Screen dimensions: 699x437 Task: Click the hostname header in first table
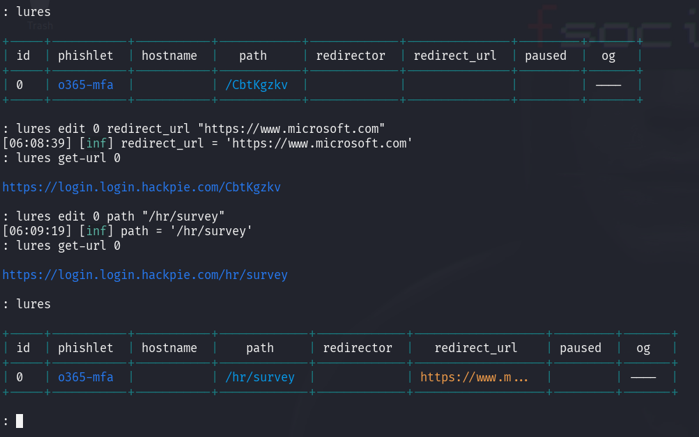(169, 56)
